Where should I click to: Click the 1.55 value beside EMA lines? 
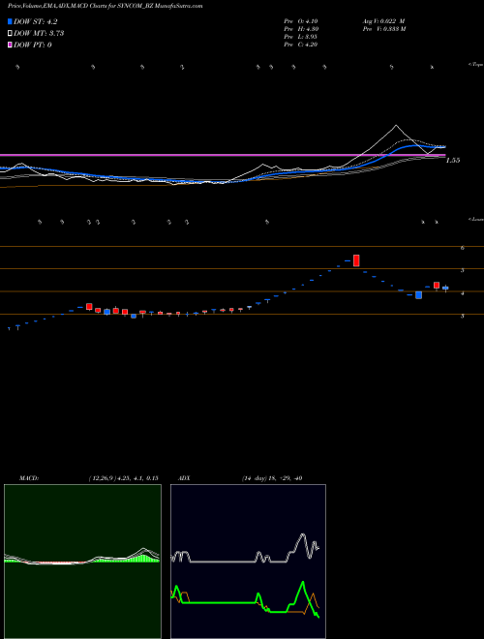point(453,160)
